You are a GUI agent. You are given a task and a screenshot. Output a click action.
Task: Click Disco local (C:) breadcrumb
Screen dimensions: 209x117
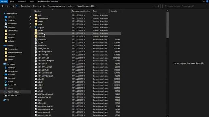(x=39, y=6)
